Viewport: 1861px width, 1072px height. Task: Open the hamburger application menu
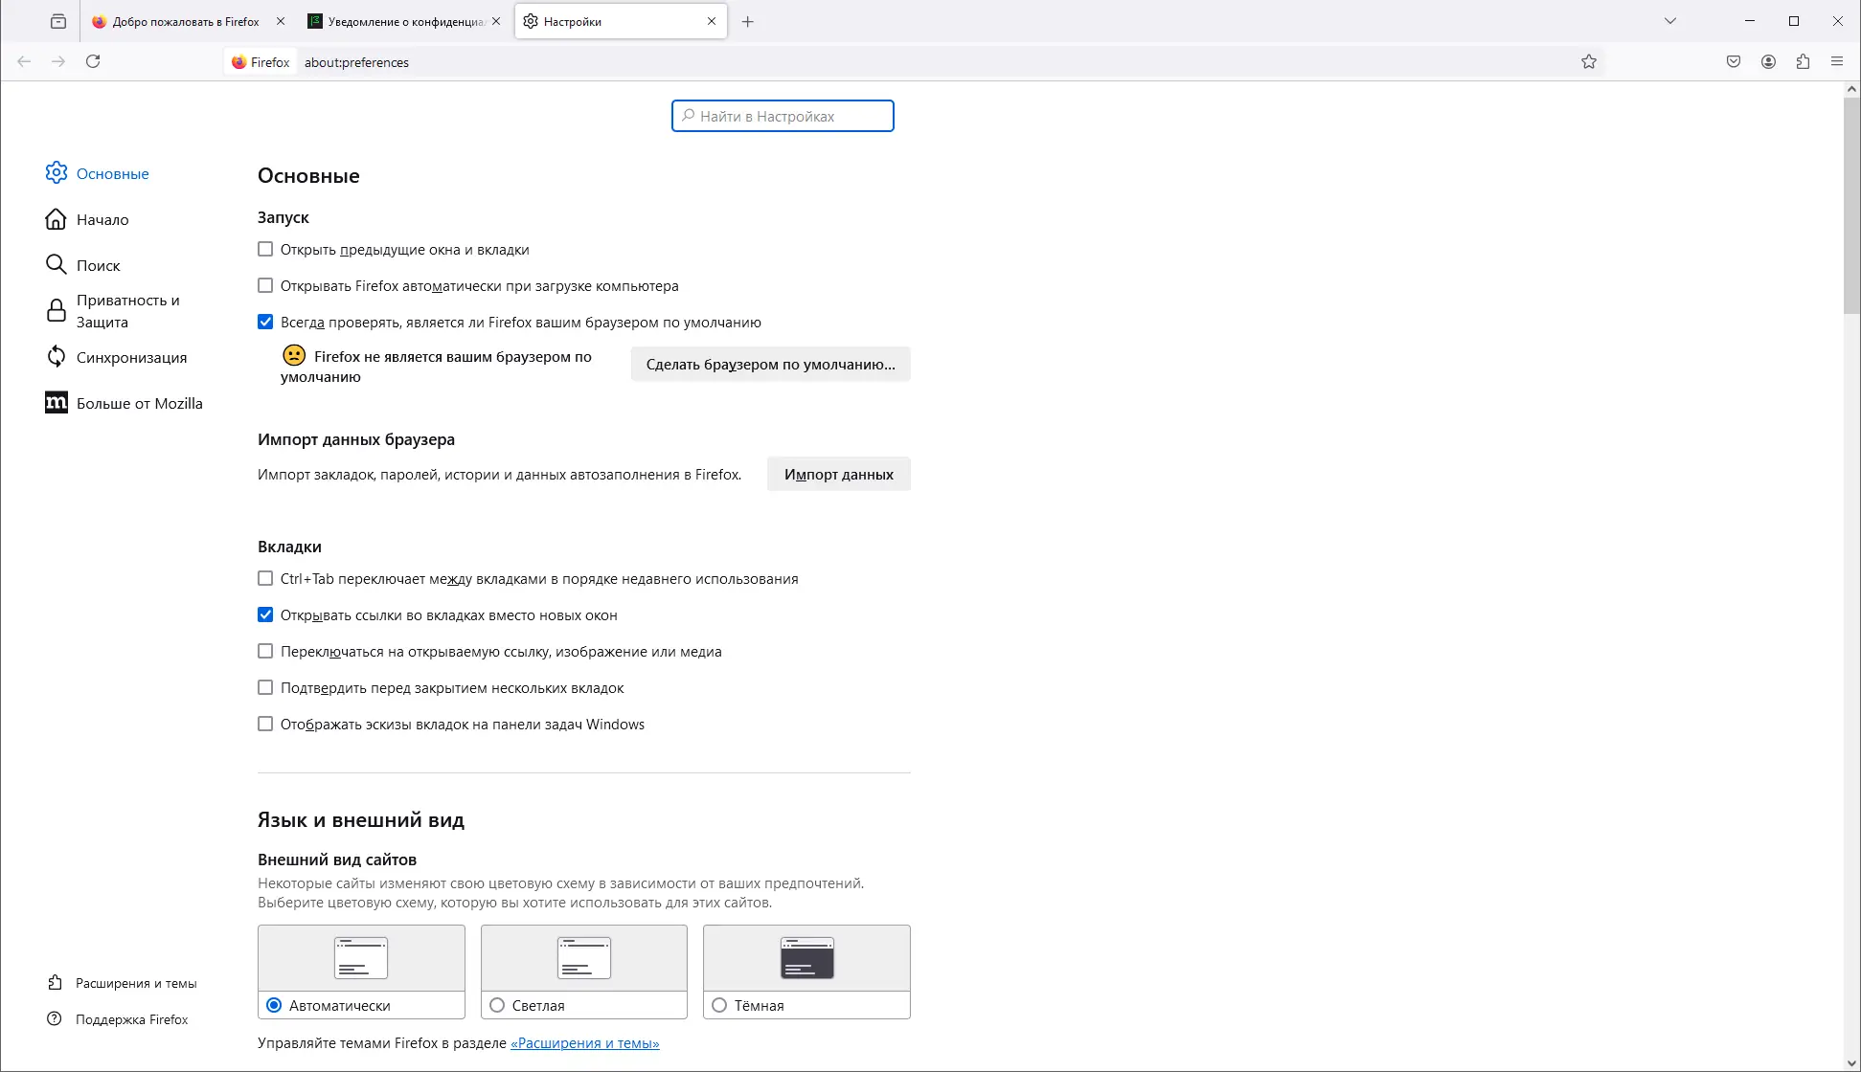click(x=1837, y=62)
